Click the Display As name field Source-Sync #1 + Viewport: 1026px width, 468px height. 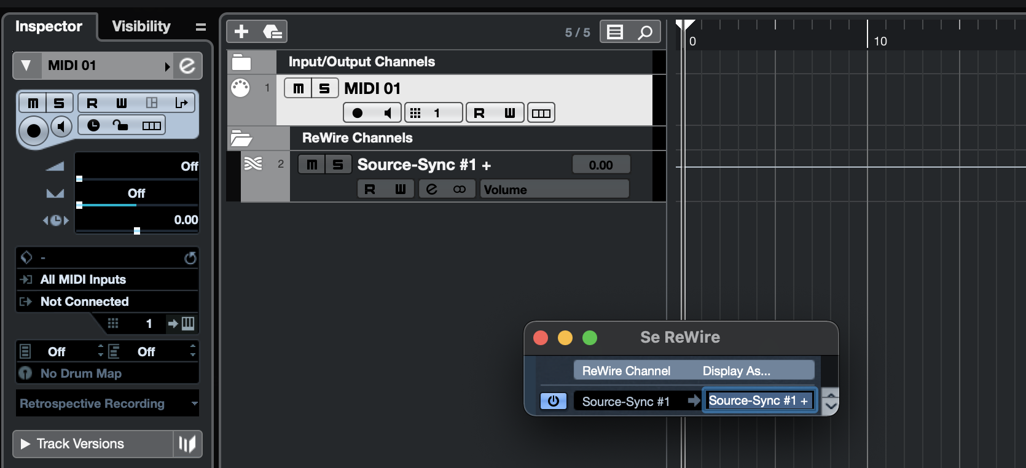759,401
